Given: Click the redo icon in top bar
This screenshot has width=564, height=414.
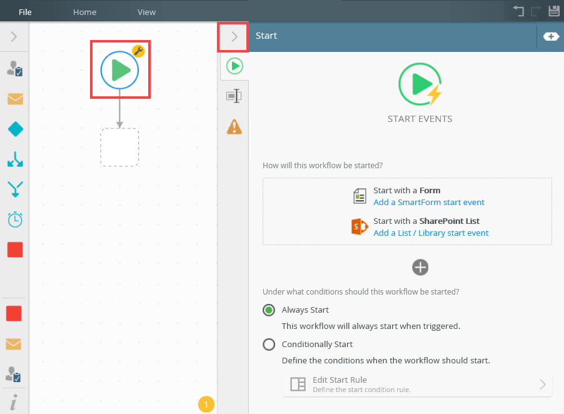Looking at the screenshot, I should click(536, 11).
